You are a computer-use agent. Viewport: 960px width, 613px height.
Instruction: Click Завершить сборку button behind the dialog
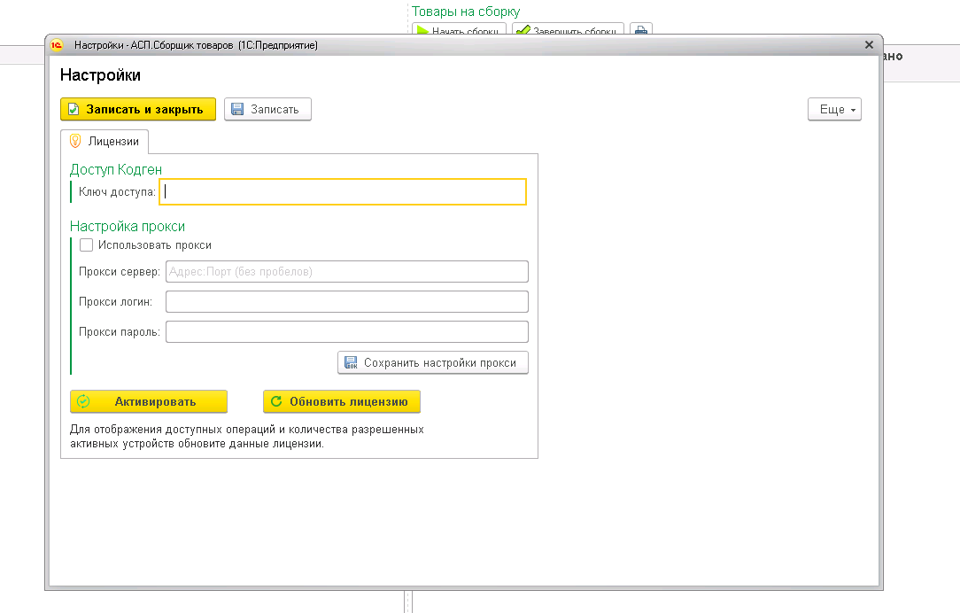pyautogui.click(x=568, y=30)
